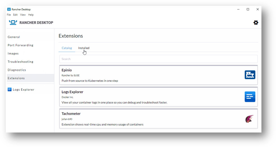Focus the extensions Search field
276x147 pixels.
(158, 59)
